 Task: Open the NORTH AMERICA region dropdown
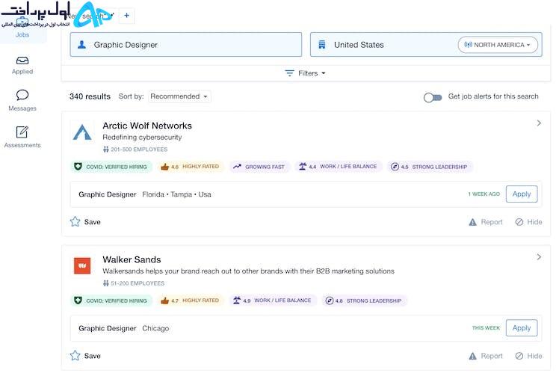click(498, 45)
